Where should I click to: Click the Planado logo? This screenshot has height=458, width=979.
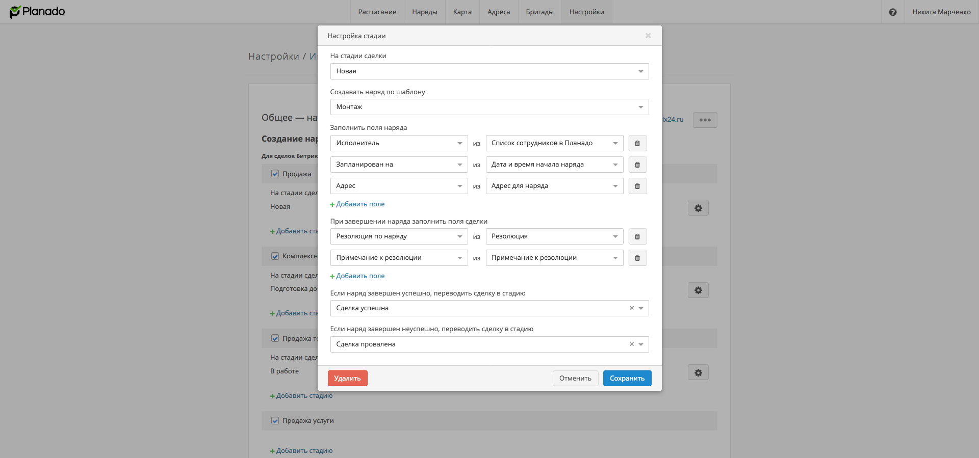pyautogui.click(x=37, y=12)
